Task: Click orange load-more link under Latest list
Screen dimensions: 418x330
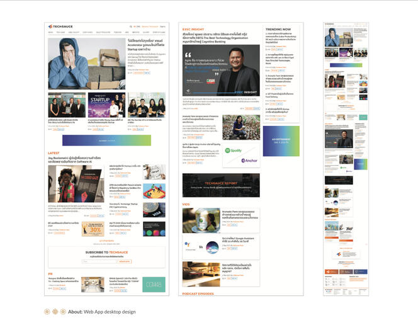Action: pos(106,241)
